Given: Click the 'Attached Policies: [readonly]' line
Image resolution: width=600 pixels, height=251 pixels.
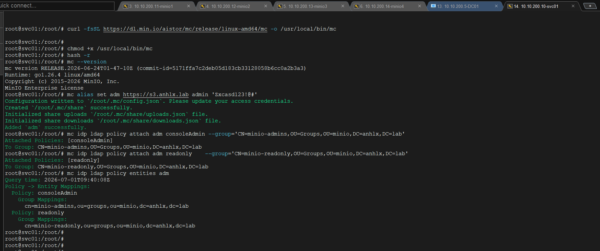Looking at the screenshot, I should 52,160.
